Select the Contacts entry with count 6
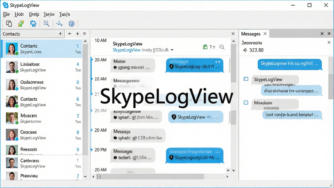This screenshot has height=188, width=334. pyautogui.click(x=42, y=102)
